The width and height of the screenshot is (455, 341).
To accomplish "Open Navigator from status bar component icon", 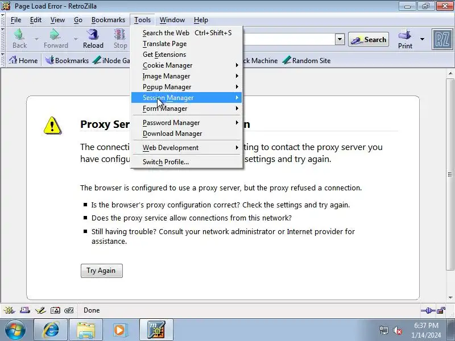I will click(9, 310).
